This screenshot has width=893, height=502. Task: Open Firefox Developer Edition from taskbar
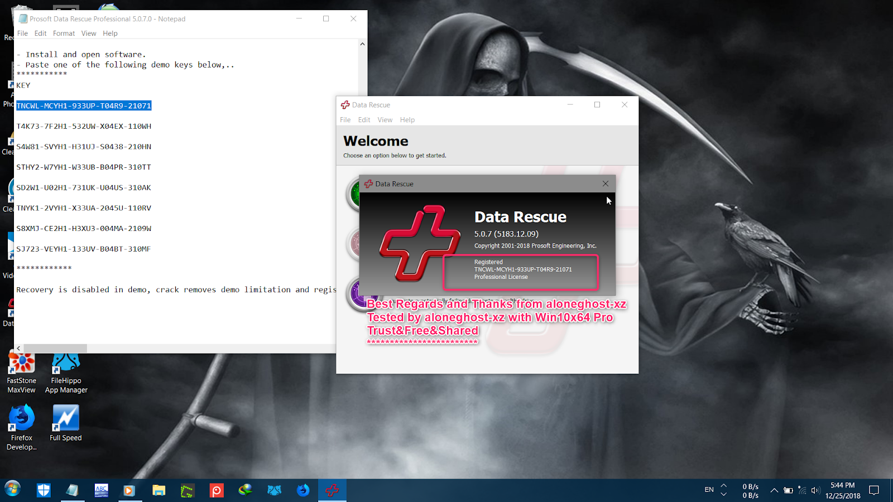click(303, 490)
